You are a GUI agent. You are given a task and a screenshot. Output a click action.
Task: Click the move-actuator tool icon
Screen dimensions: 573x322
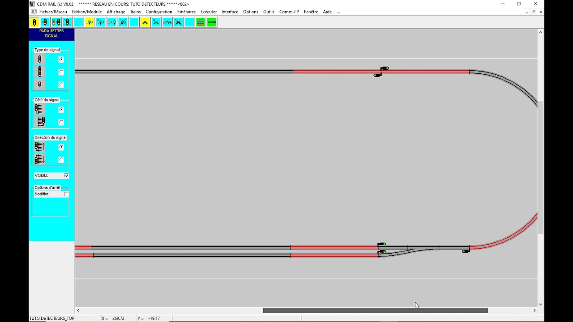click(x=101, y=22)
